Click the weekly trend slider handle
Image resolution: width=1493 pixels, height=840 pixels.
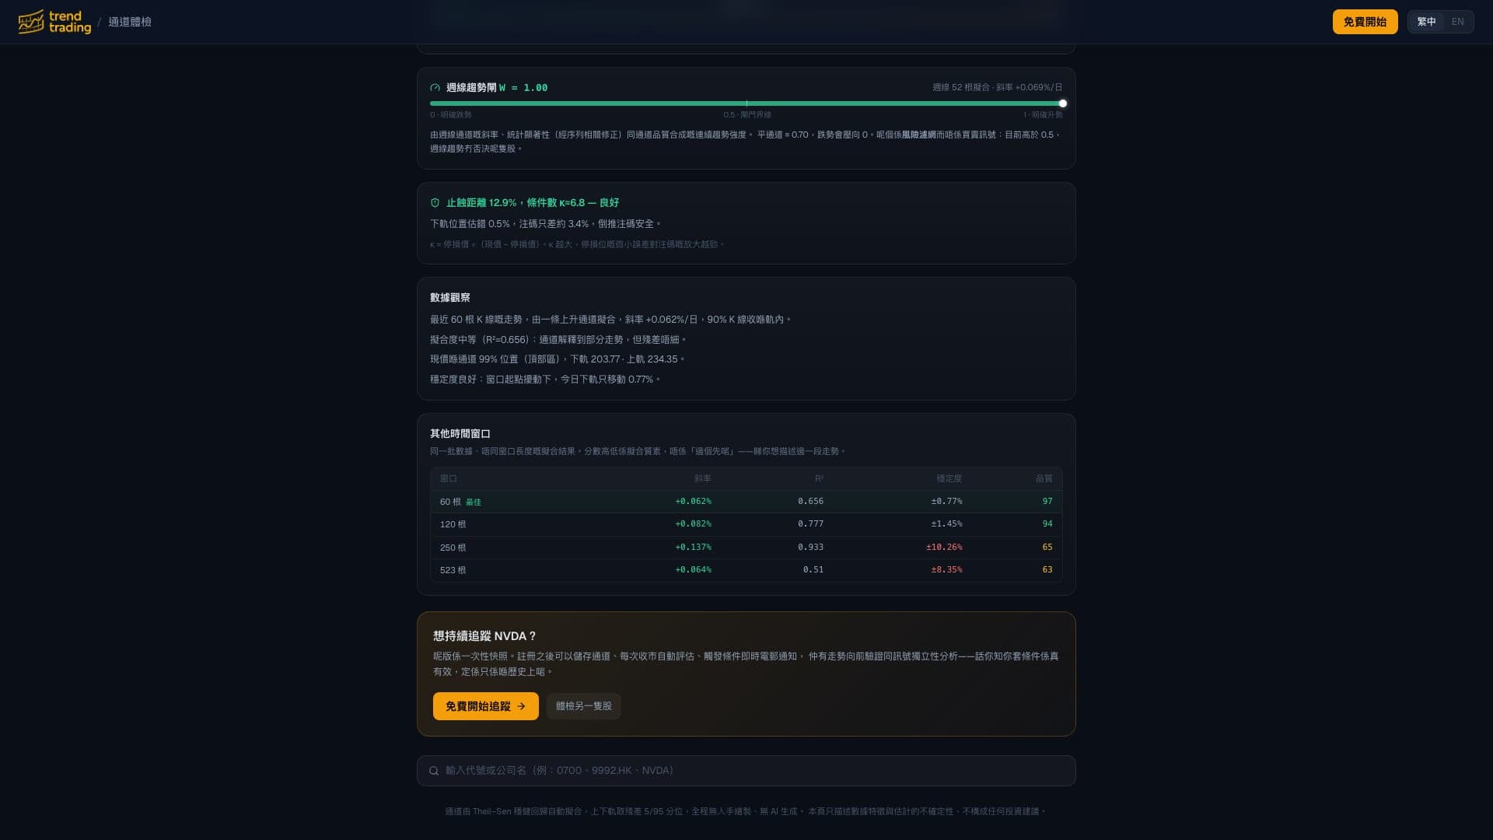[x=1062, y=103]
